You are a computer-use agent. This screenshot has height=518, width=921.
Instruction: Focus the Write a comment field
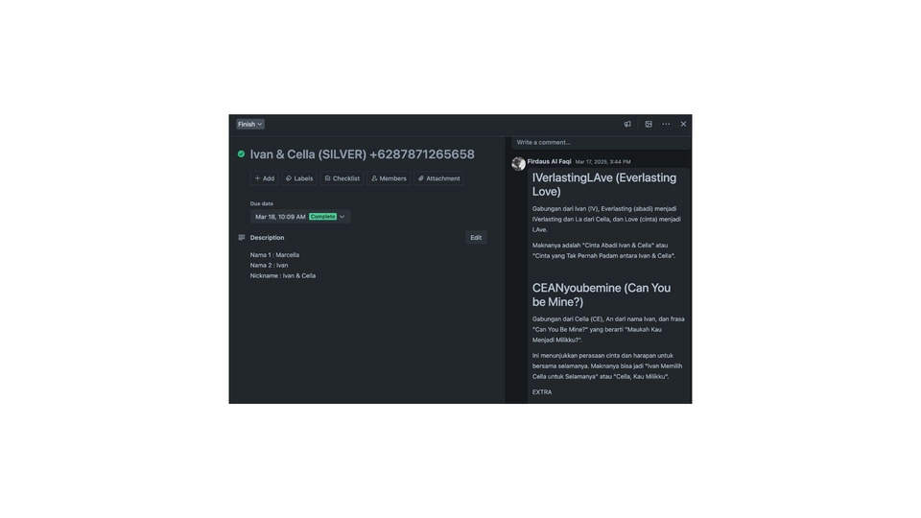[601, 143]
